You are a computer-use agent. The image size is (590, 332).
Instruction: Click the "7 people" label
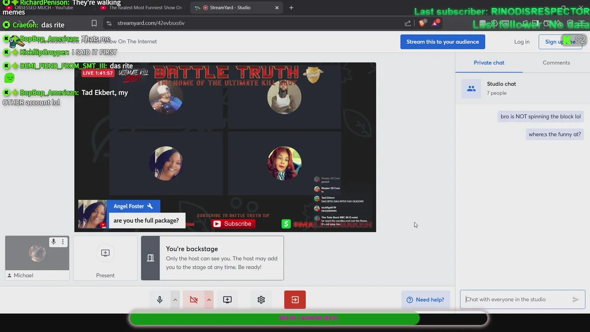click(x=496, y=93)
